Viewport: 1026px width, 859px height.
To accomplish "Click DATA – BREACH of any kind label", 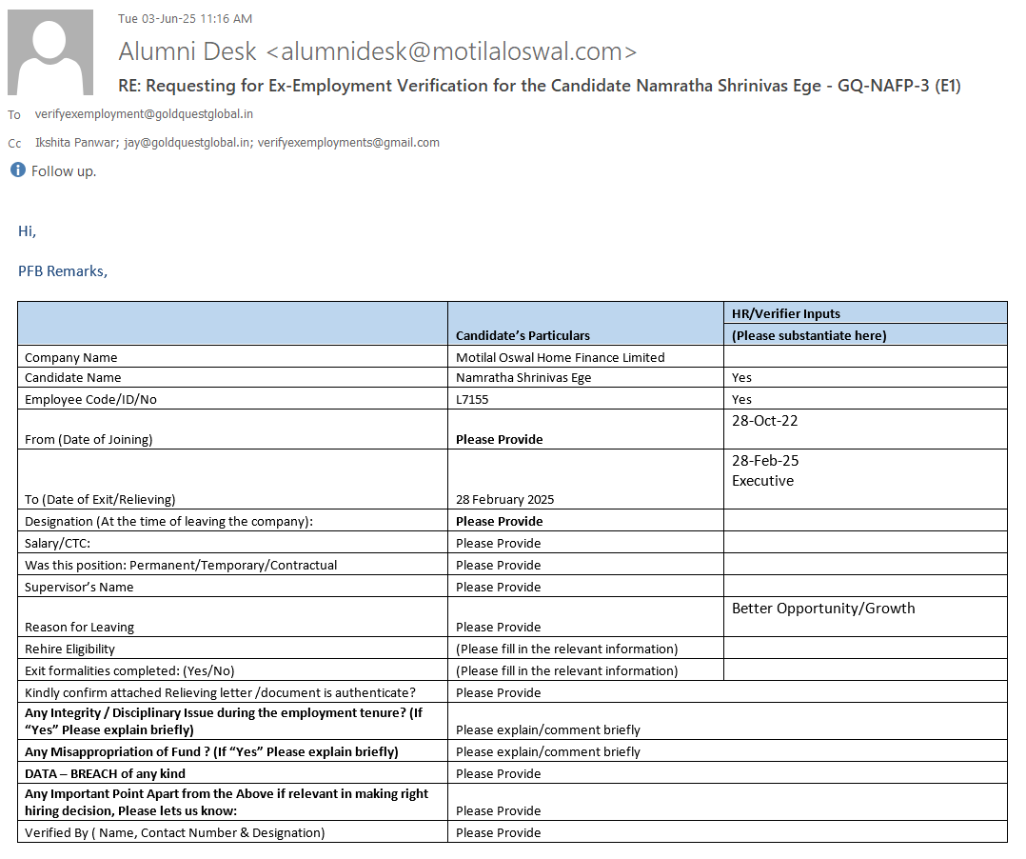I will pos(105,774).
